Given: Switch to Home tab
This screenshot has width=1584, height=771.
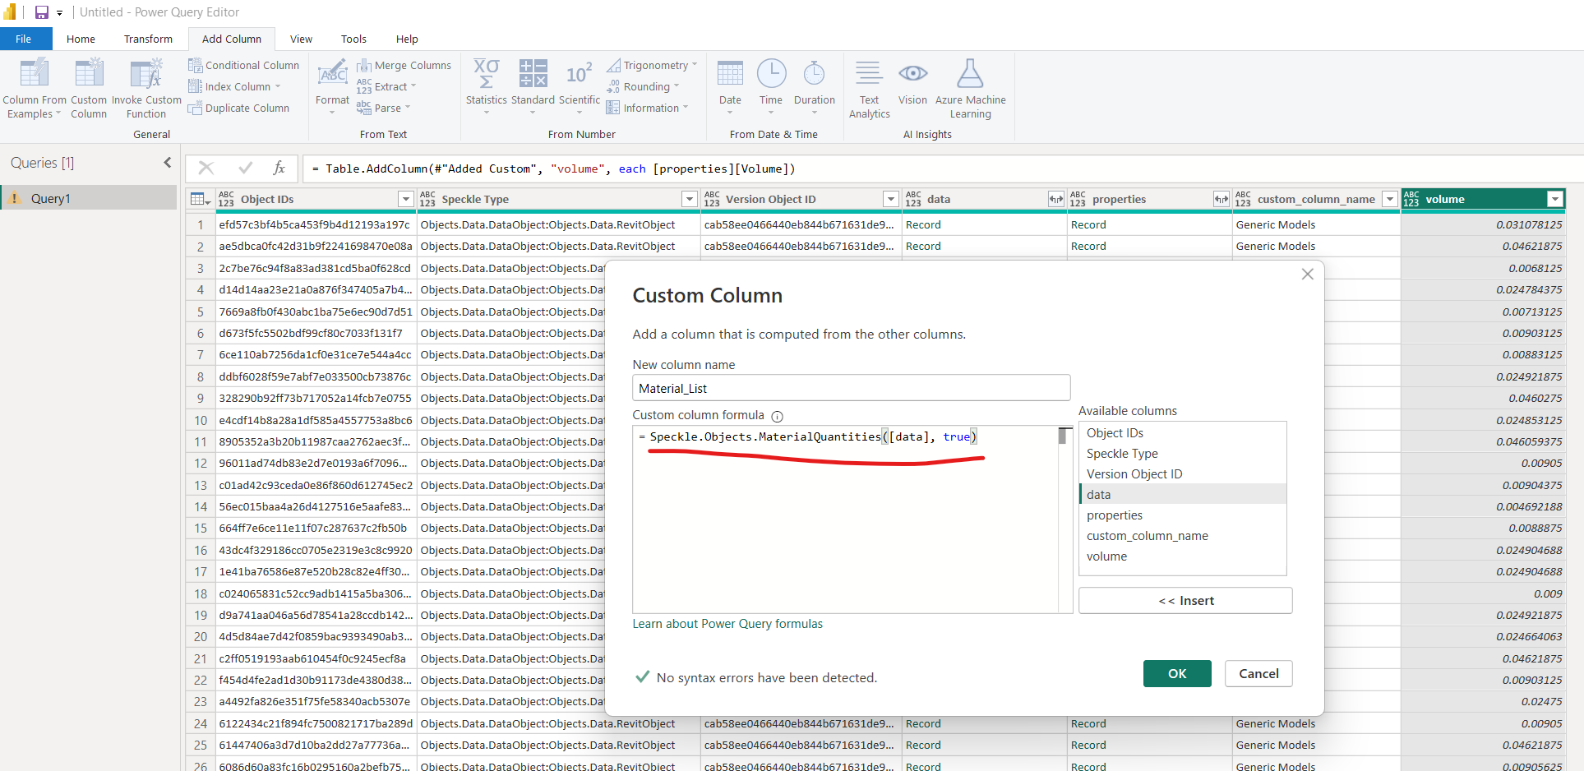Looking at the screenshot, I should tap(81, 39).
